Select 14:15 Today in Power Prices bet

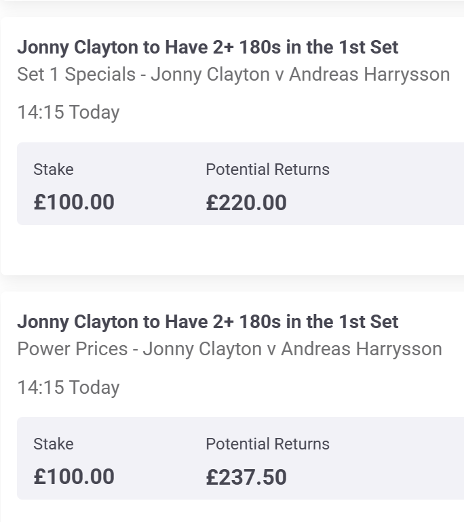coord(68,387)
